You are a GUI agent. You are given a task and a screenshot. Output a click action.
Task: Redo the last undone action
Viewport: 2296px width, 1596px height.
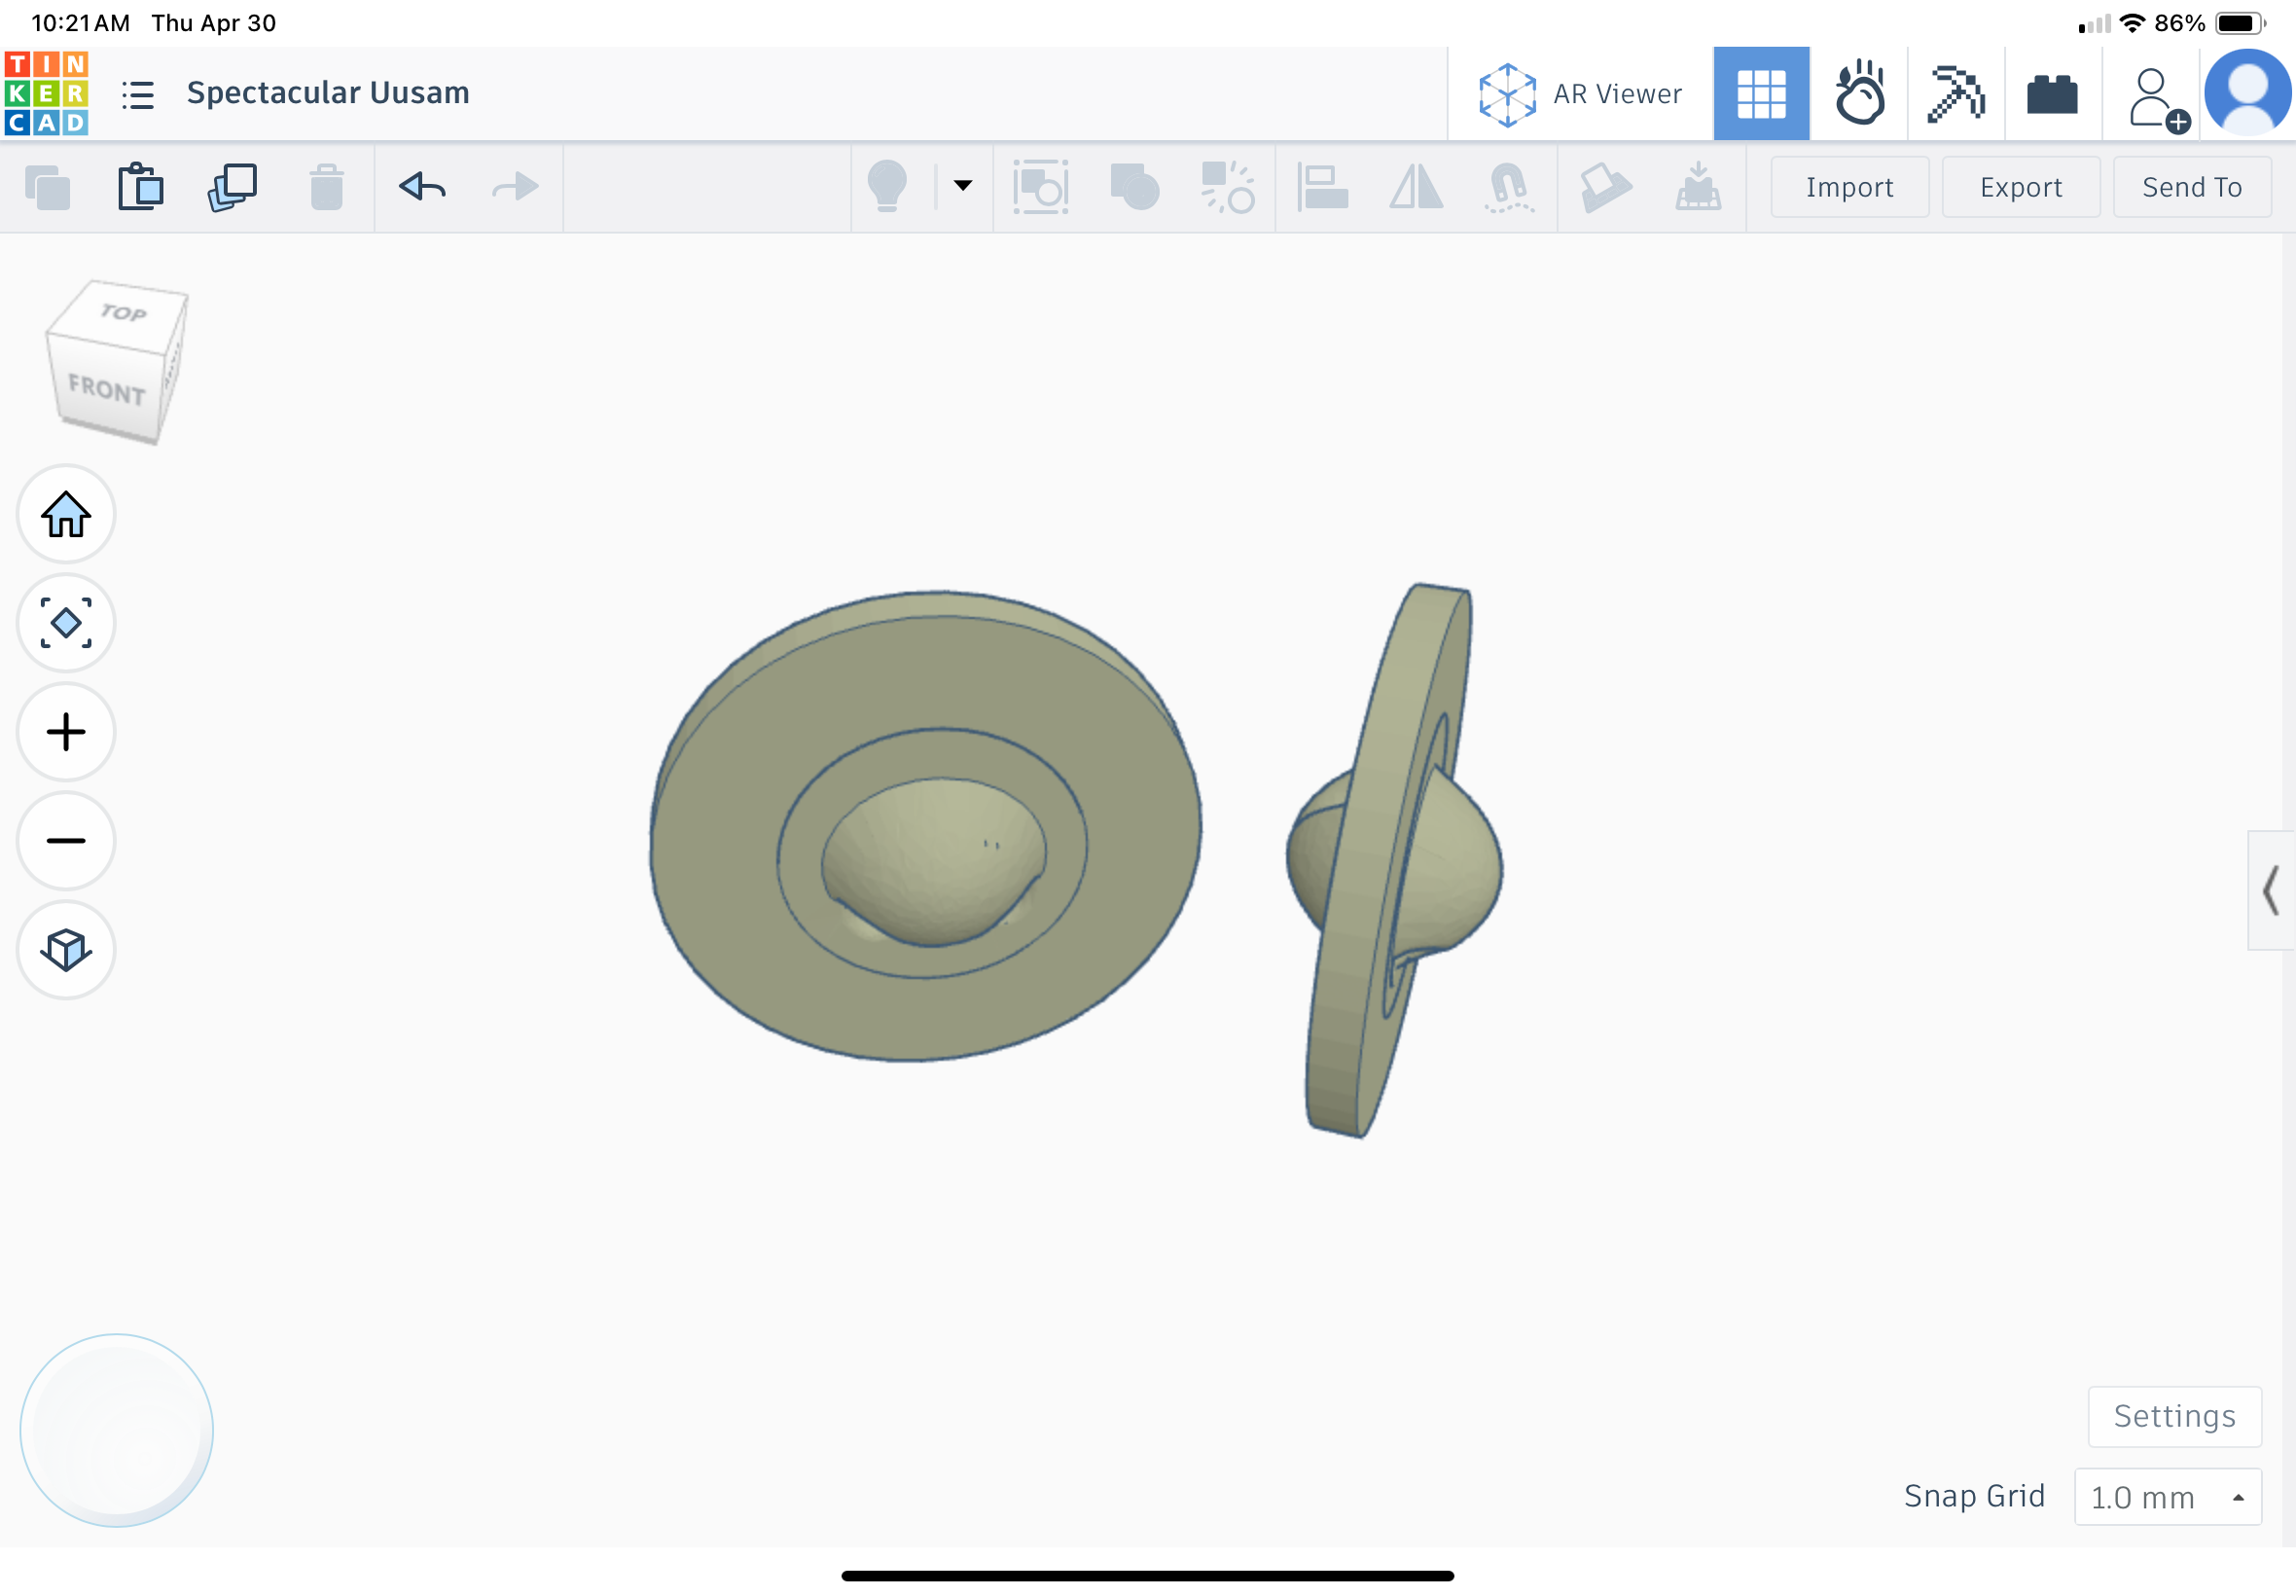[x=515, y=186]
